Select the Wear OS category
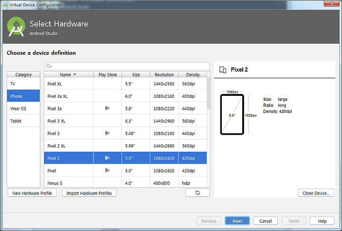This screenshot has height=231, width=342. (x=23, y=109)
